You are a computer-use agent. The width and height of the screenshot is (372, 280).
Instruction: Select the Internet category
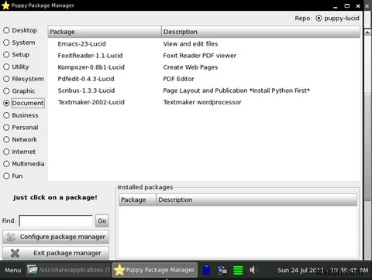(6, 152)
